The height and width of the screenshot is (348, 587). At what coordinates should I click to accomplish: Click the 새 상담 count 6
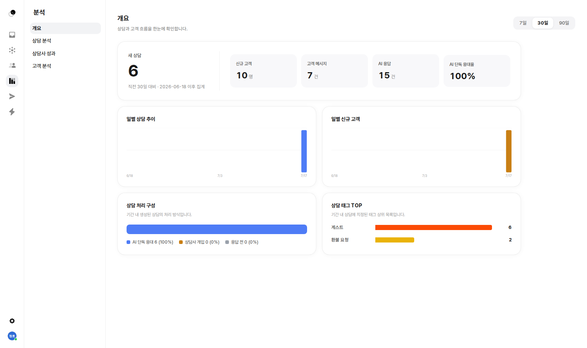(x=133, y=71)
